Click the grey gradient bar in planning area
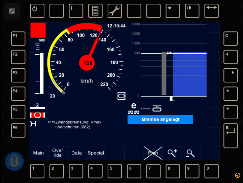The width and height of the screenshot is (243, 183). pos(164,74)
